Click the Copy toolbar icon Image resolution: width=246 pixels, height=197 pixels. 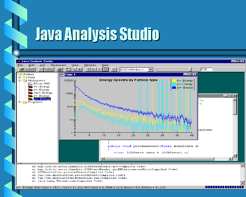click(46, 69)
